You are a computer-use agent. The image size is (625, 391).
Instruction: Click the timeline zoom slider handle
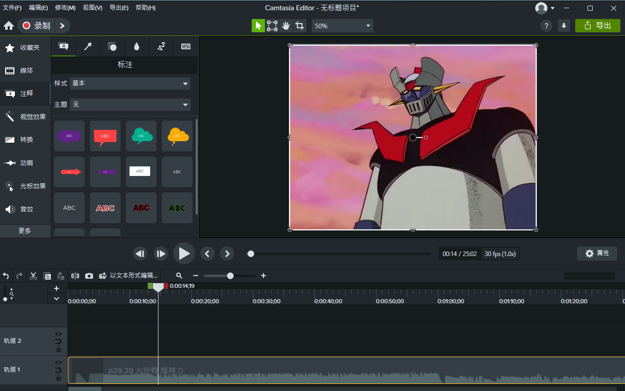(230, 276)
